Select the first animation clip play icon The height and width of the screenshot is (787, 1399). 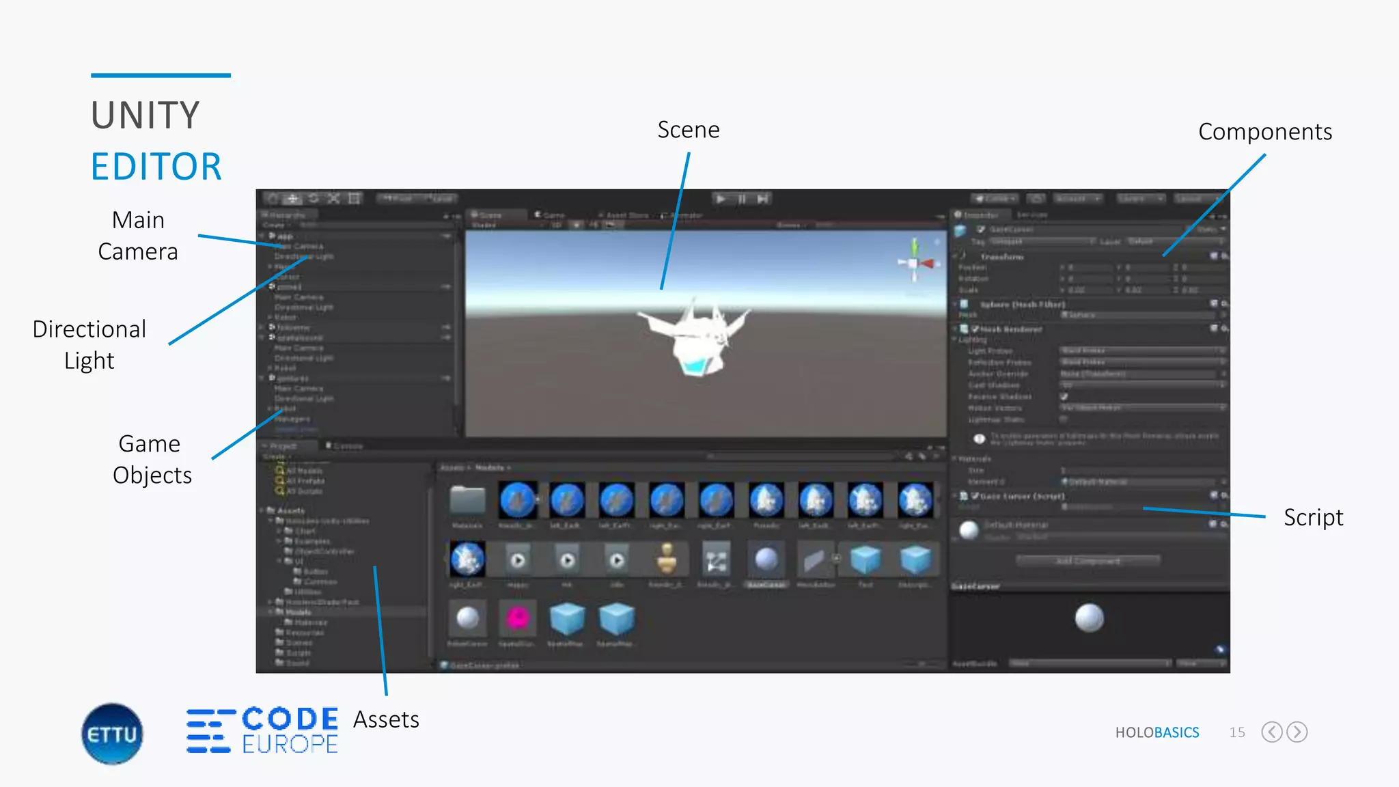[x=518, y=560]
